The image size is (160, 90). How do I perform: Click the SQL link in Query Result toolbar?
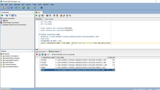point(48,54)
